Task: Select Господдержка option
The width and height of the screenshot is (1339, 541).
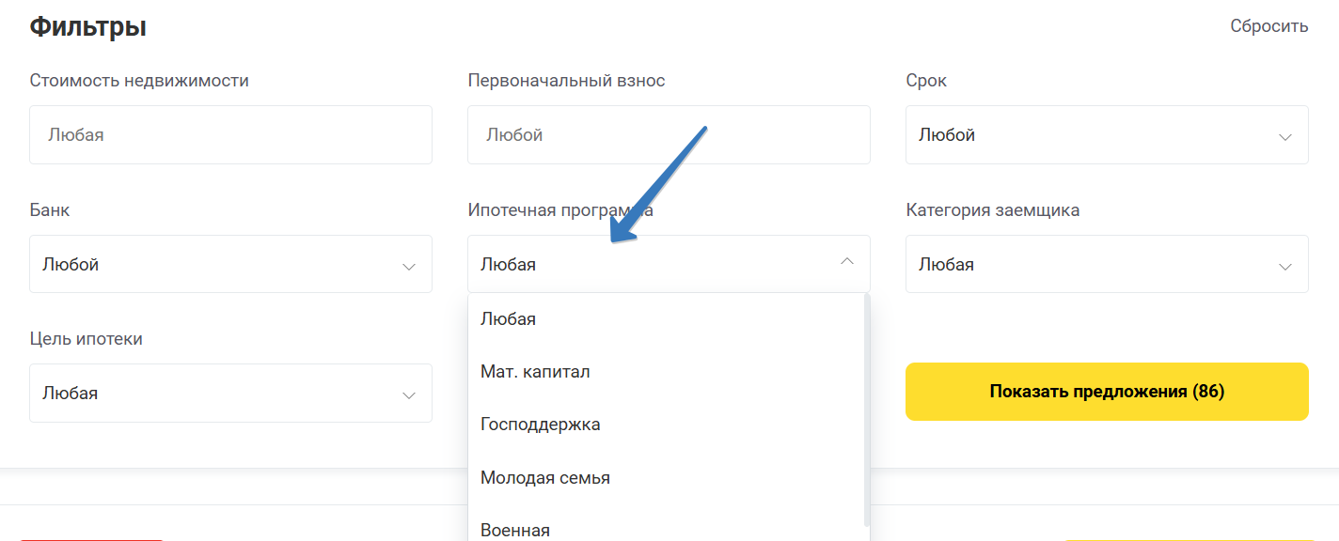Action: [x=666, y=425]
